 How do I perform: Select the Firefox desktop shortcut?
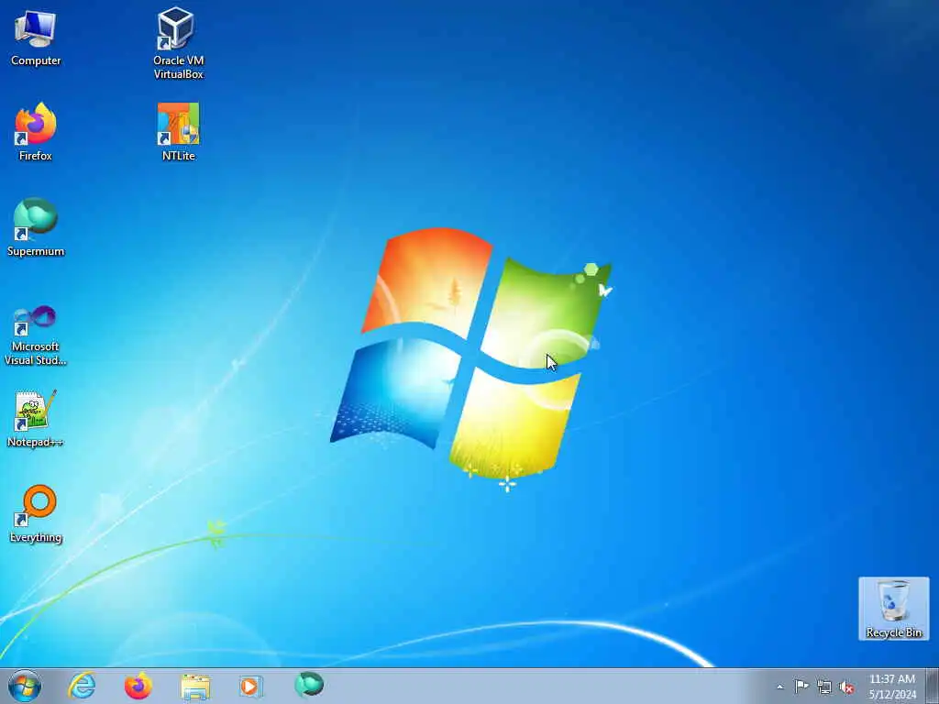coord(36,132)
